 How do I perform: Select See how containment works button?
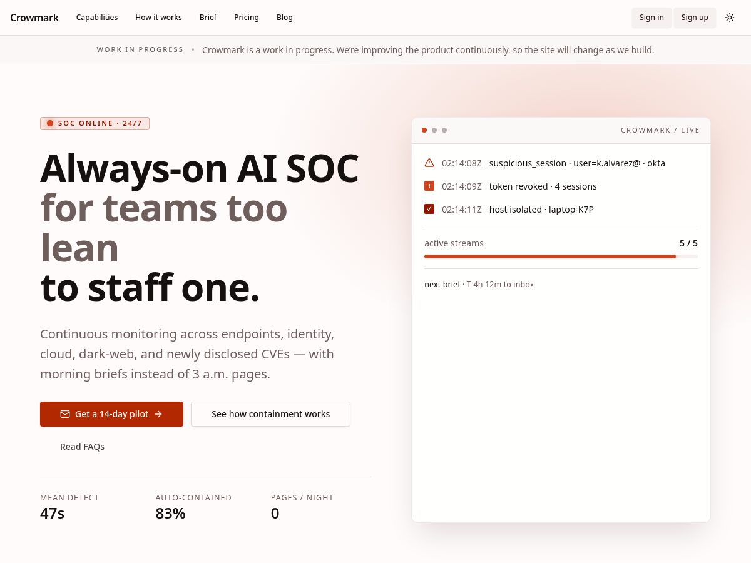tap(270, 414)
